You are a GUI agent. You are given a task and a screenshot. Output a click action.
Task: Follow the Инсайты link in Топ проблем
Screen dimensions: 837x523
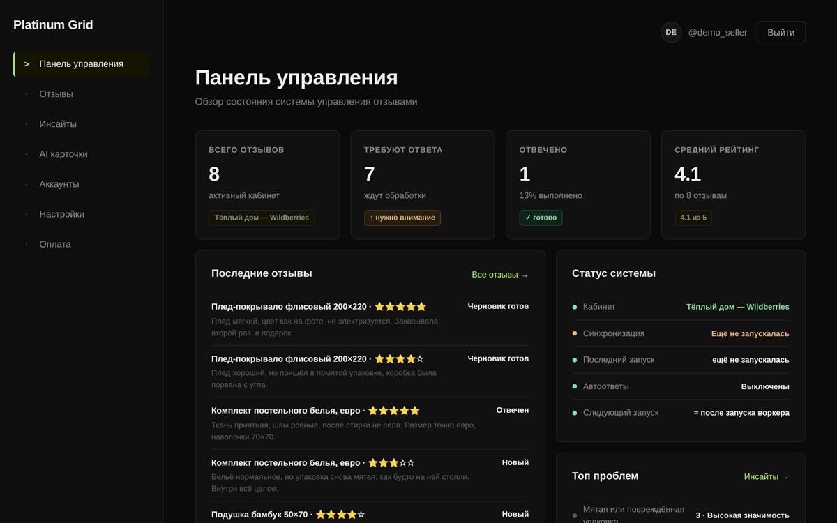click(767, 477)
